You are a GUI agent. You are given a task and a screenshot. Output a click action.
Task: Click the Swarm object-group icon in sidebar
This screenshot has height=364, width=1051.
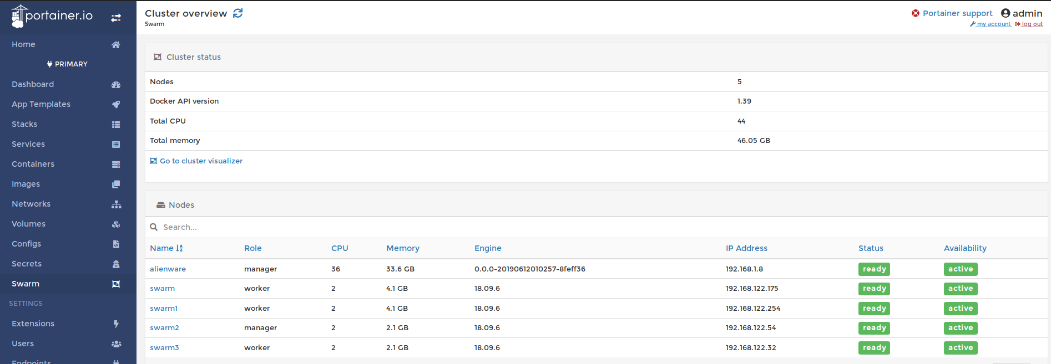pyautogui.click(x=116, y=284)
